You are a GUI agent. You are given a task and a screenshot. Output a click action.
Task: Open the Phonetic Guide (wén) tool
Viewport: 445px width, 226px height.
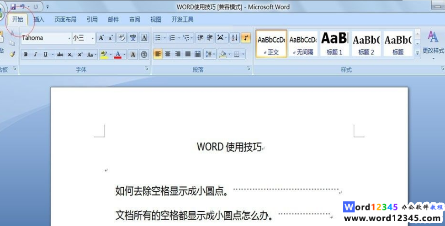pyautogui.click(x=133, y=38)
